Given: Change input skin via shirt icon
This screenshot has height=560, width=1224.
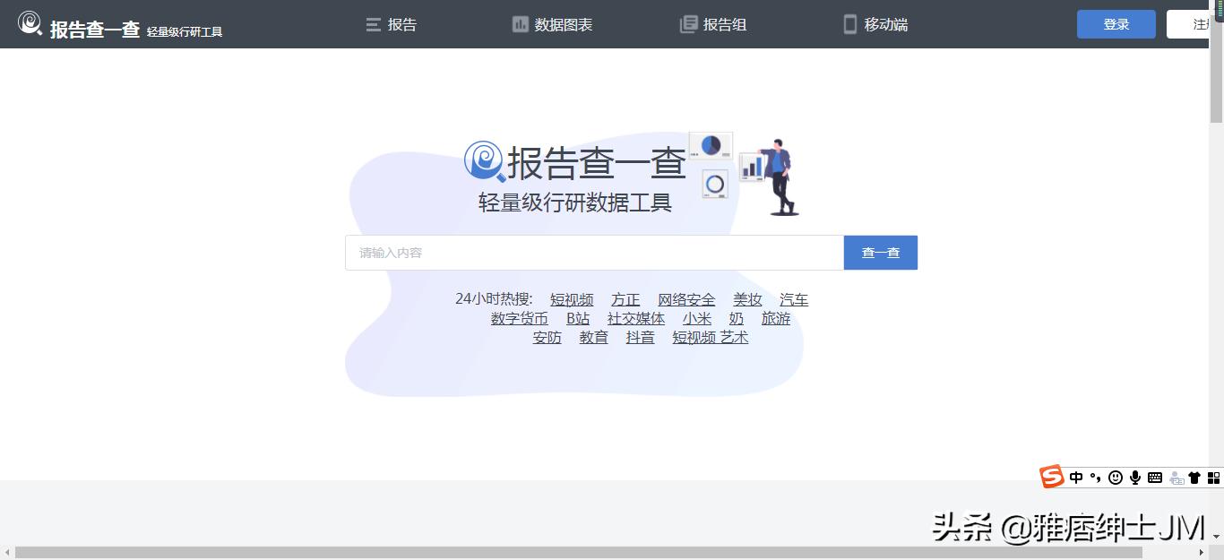Looking at the screenshot, I should [1196, 477].
